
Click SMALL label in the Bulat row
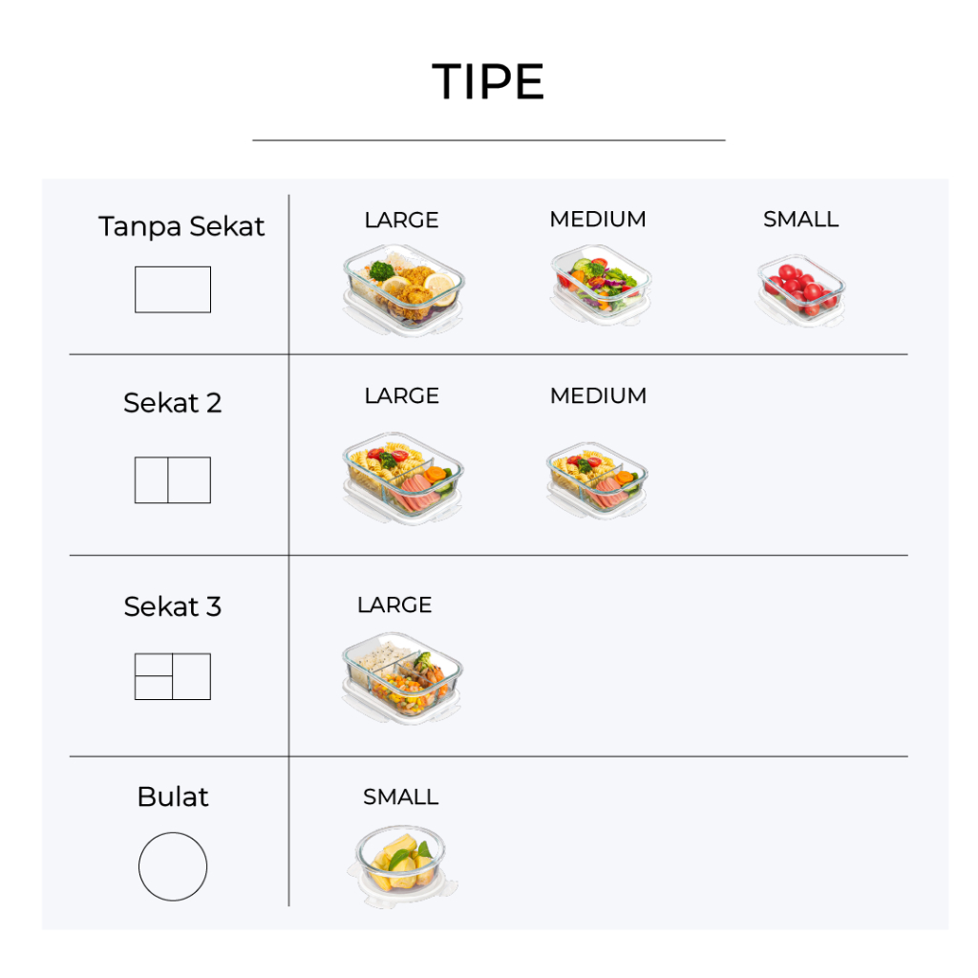point(400,797)
